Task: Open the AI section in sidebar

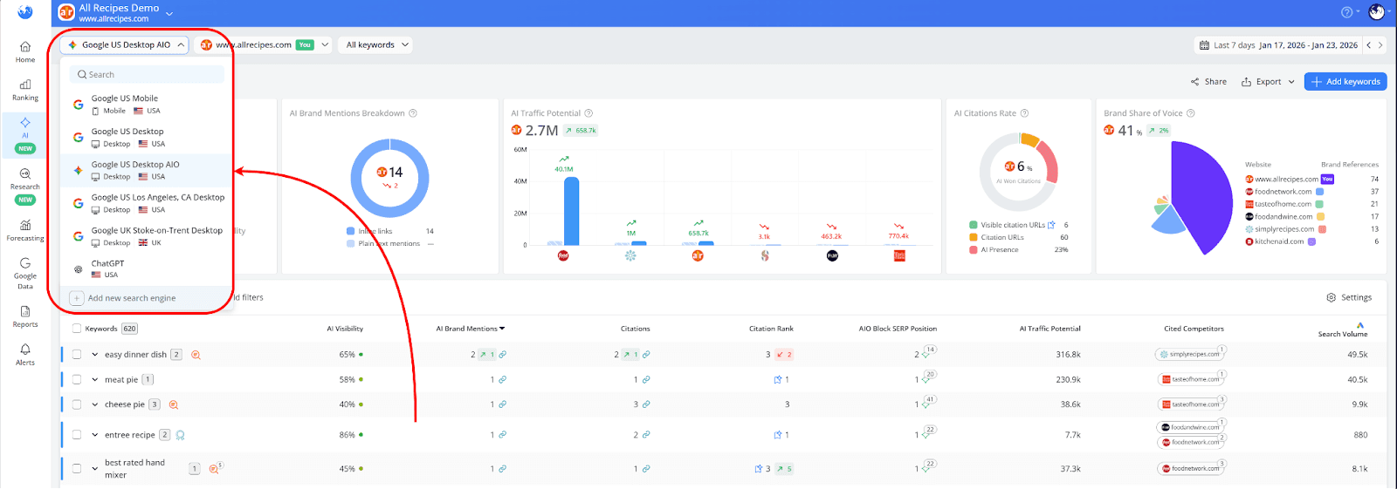Action: tap(25, 134)
